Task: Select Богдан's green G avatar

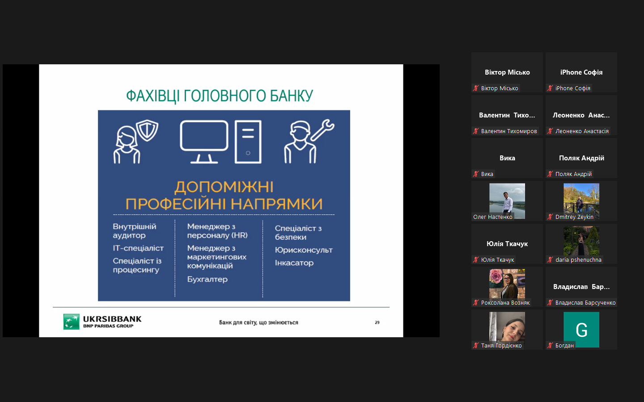Action: pyautogui.click(x=581, y=330)
